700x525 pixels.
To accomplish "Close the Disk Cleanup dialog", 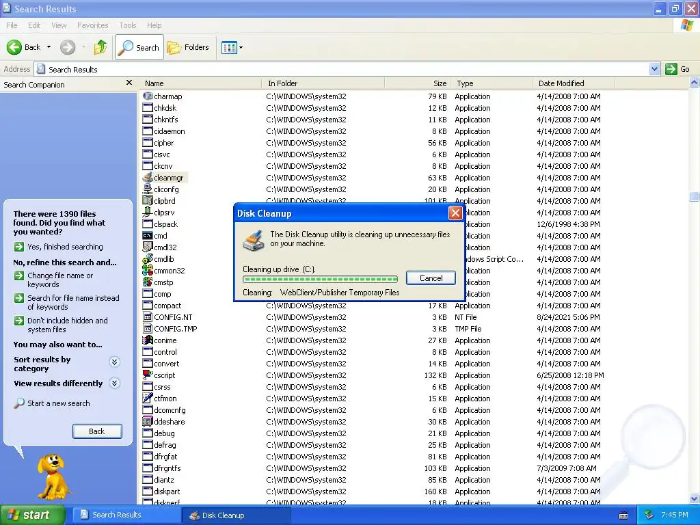I will (x=455, y=213).
